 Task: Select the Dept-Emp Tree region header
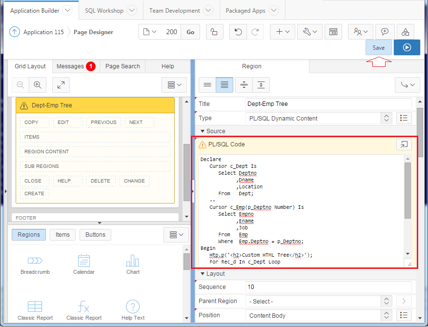(95, 105)
